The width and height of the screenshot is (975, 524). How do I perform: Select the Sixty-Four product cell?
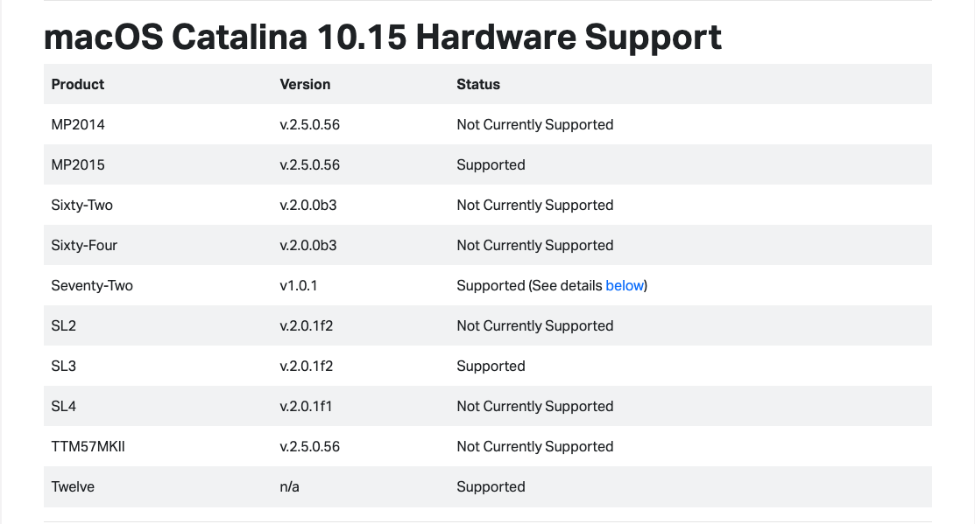84,246
